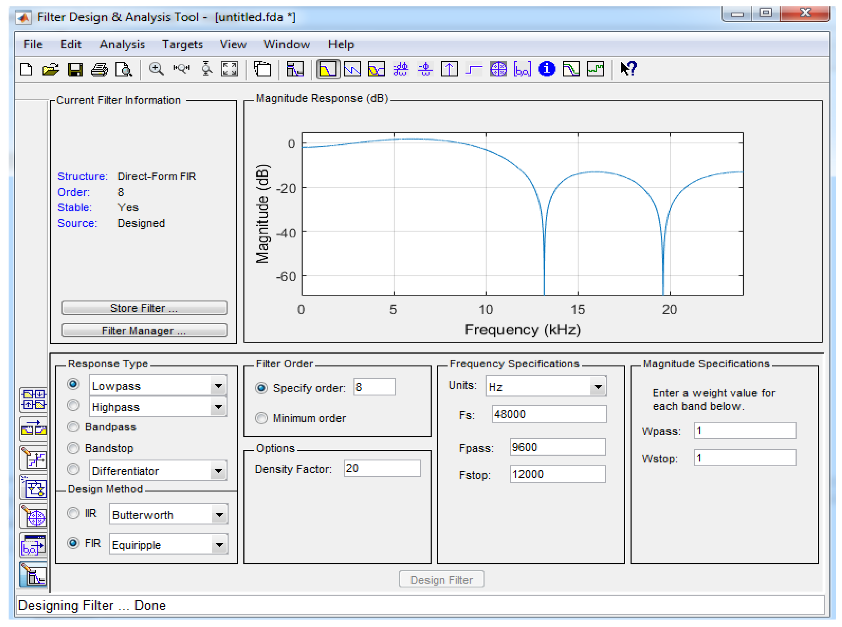Show the Group Delay response
The image size is (842, 627).
[x=401, y=69]
